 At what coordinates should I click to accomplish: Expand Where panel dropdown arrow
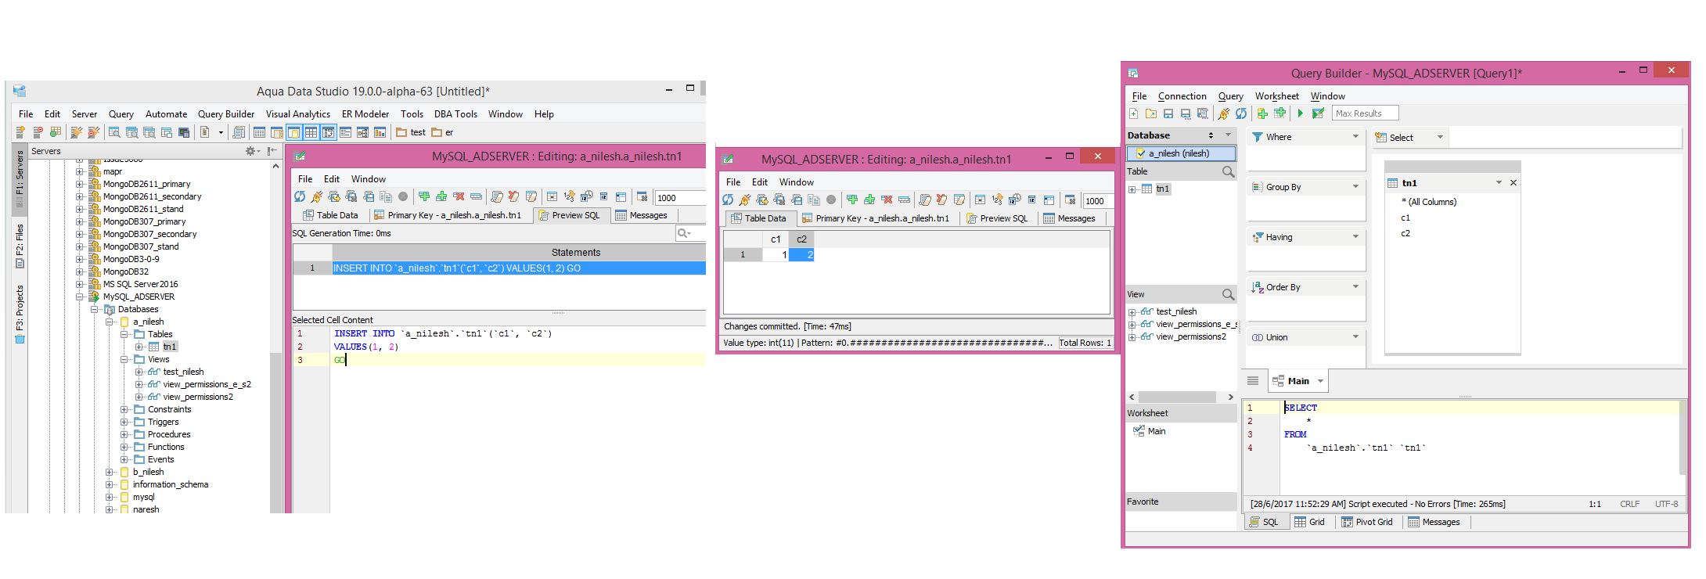point(1356,136)
